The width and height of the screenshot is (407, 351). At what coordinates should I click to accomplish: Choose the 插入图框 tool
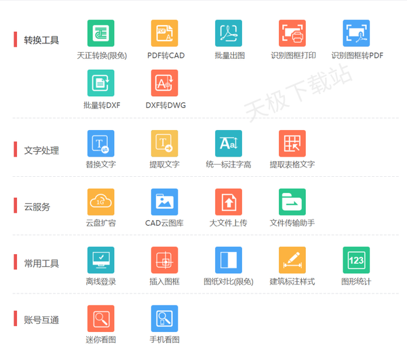164,260
